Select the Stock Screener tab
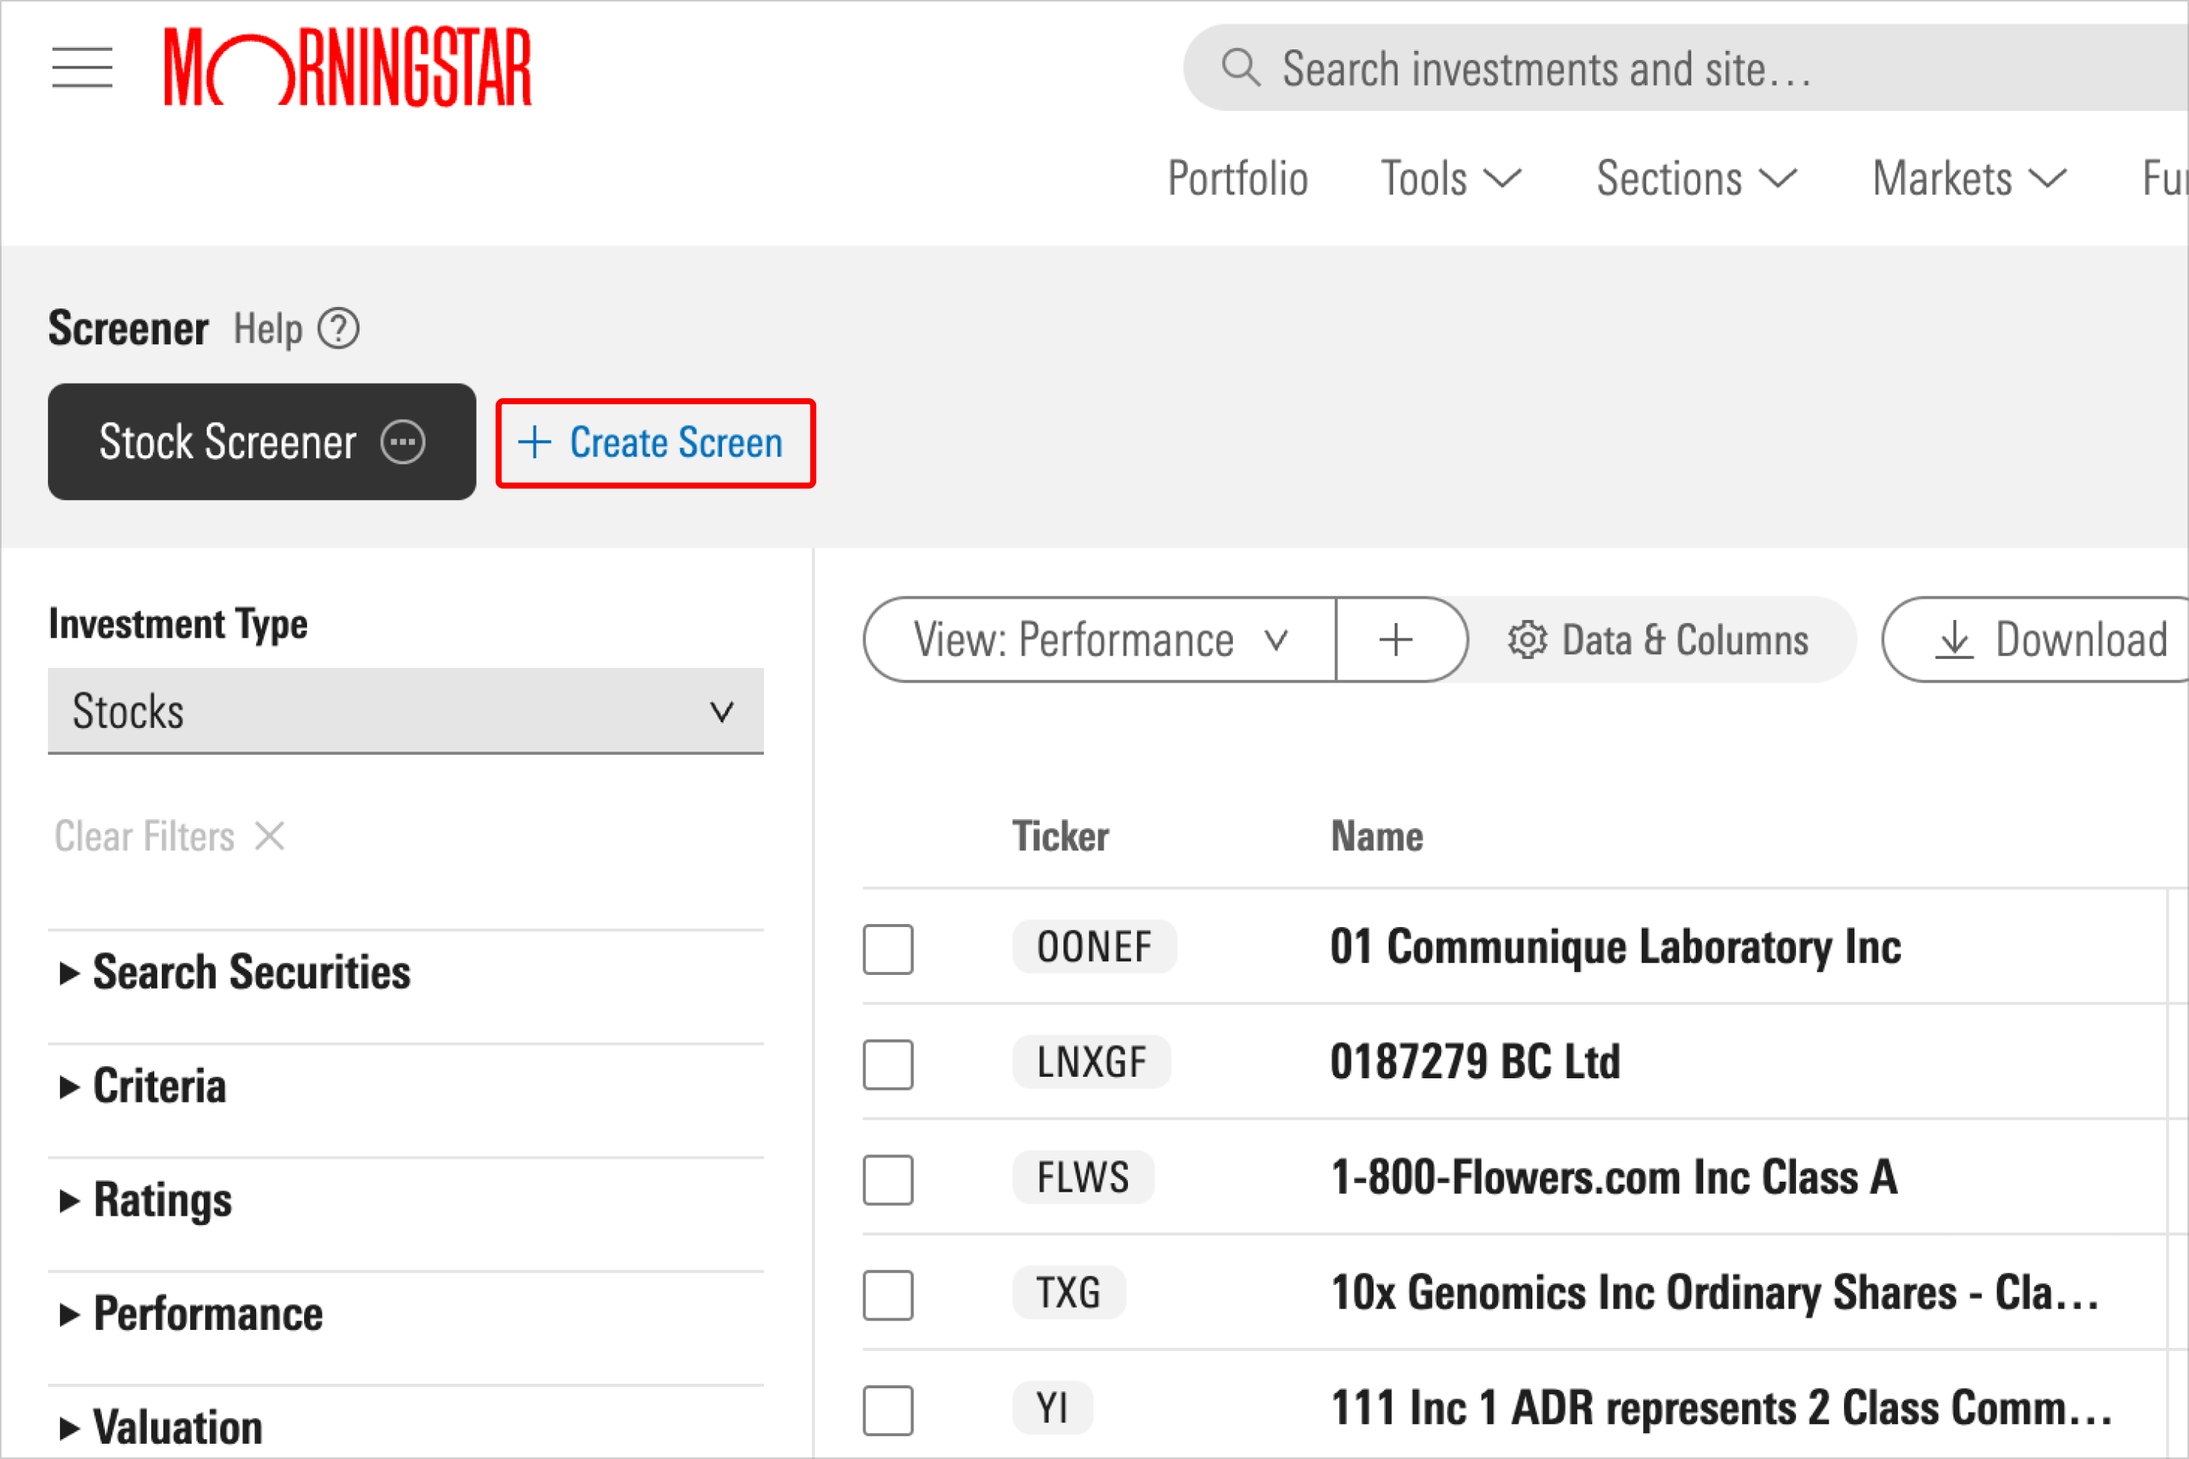Image resolution: width=2189 pixels, height=1459 pixels. [x=261, y=442]
